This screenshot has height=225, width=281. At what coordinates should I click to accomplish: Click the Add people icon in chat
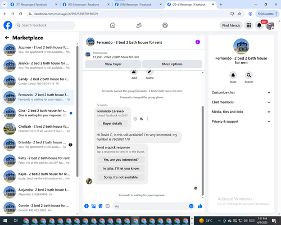pos(134,71)
